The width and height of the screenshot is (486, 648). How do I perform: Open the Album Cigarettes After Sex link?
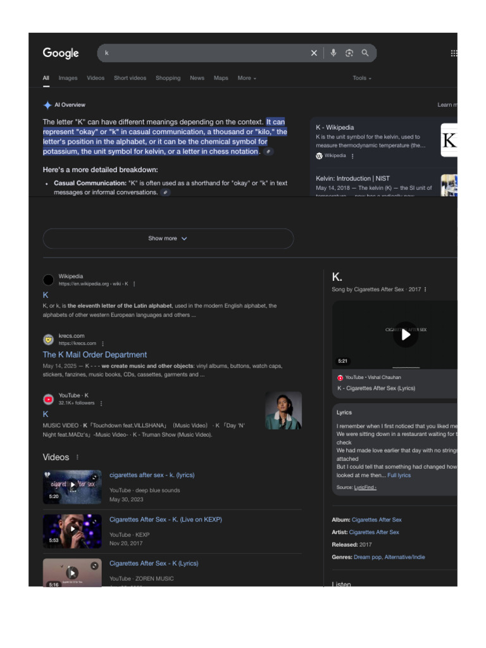[377, 520]
